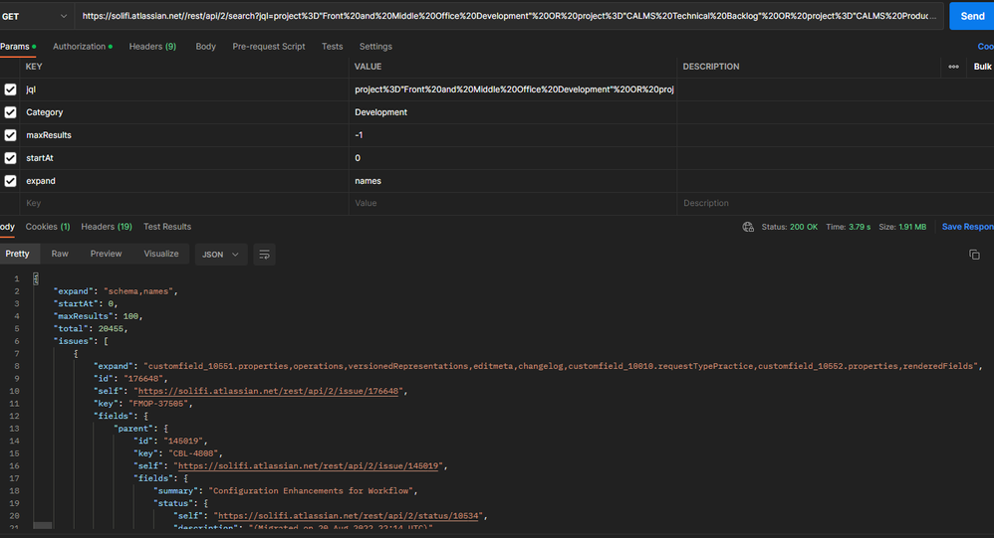The image size is (994, 538).
Task: Click the jql key cell
Action: click(184, 90)
